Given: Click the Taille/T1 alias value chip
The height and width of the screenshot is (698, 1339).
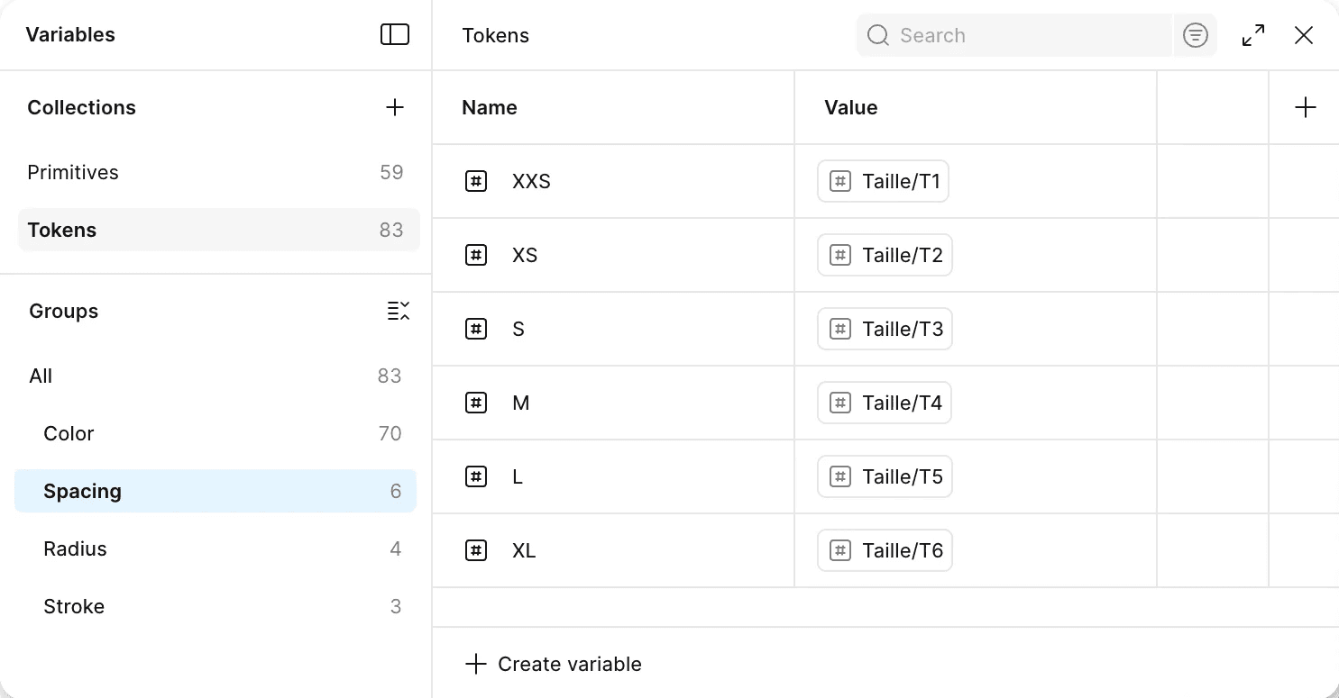Looking at the screenshot, I should 884,181.
